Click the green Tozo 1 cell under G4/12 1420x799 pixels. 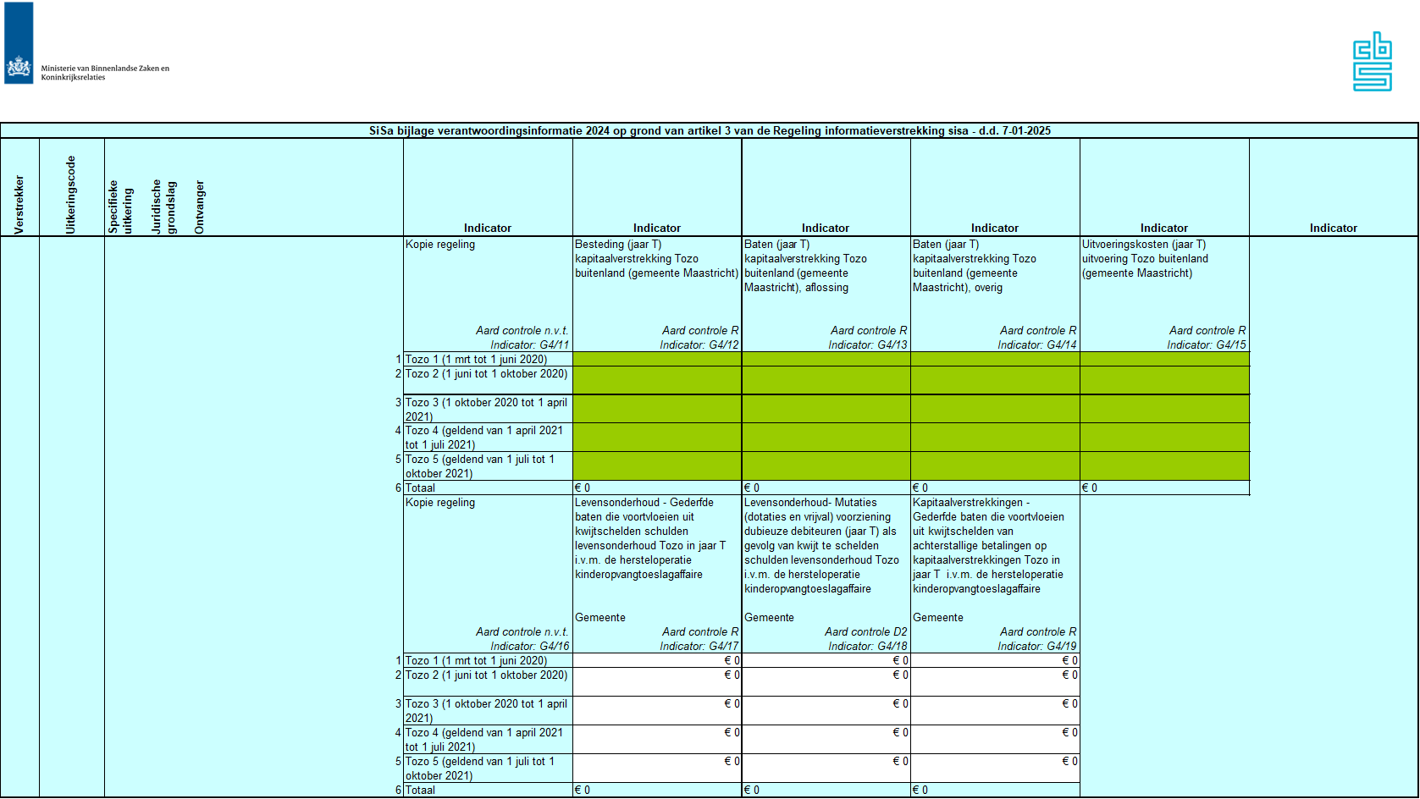(656, 359)
